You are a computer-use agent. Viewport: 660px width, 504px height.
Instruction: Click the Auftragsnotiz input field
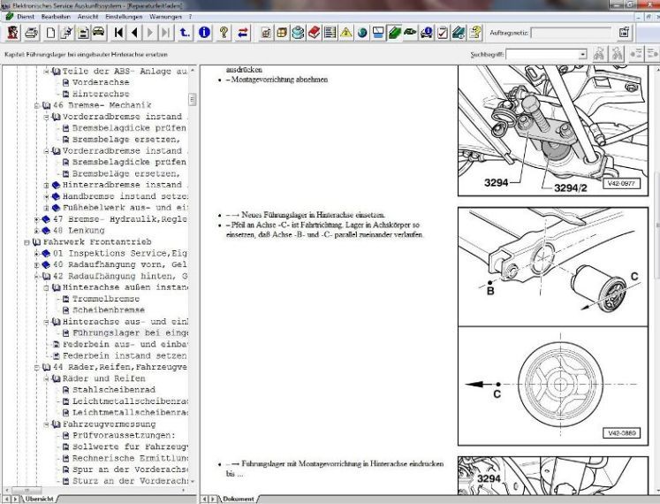coord(572,33)
